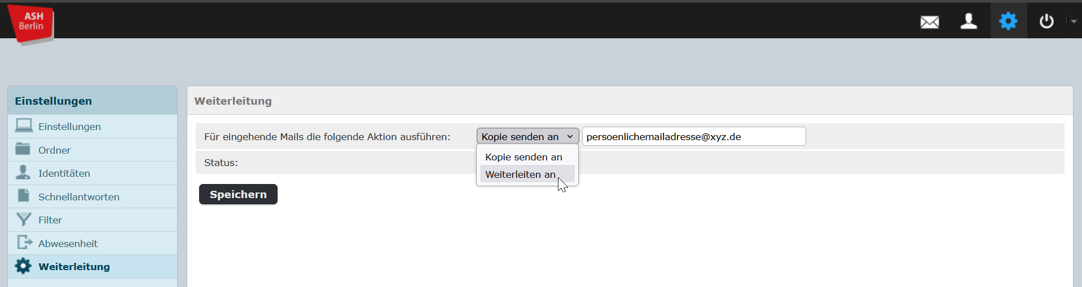1082x287 pixels.
Task: Click the power logout icon
Action: pos(1046,21)
